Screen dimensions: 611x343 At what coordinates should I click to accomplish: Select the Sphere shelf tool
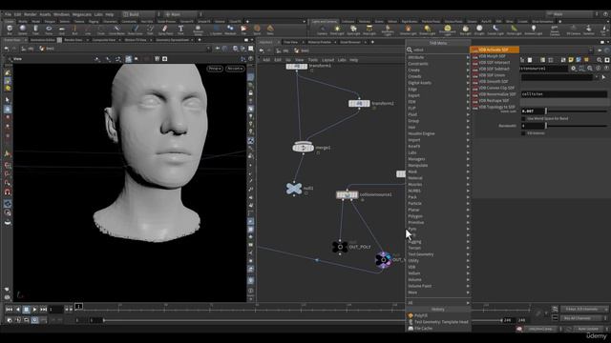(x=23, y=30)
